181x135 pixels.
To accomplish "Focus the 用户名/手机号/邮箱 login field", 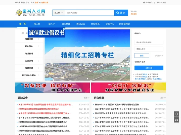I will [149, 42].
